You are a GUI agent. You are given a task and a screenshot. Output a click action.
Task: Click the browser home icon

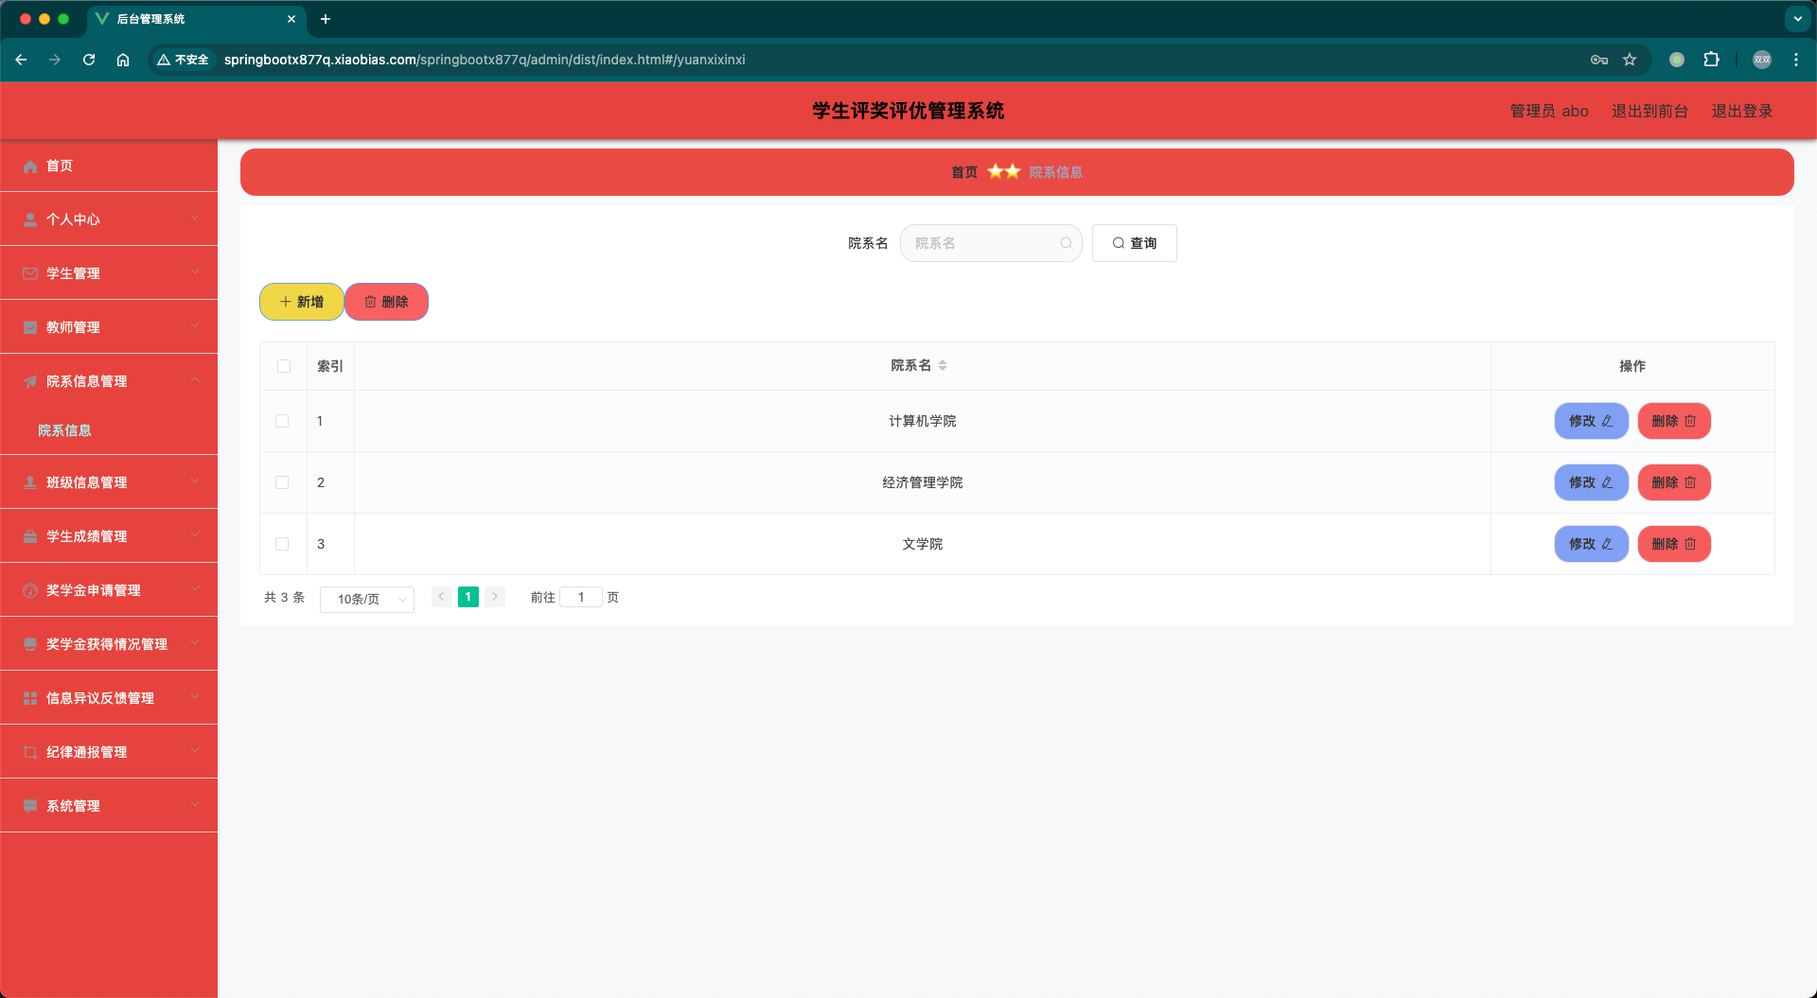click(x=123, y=60)
